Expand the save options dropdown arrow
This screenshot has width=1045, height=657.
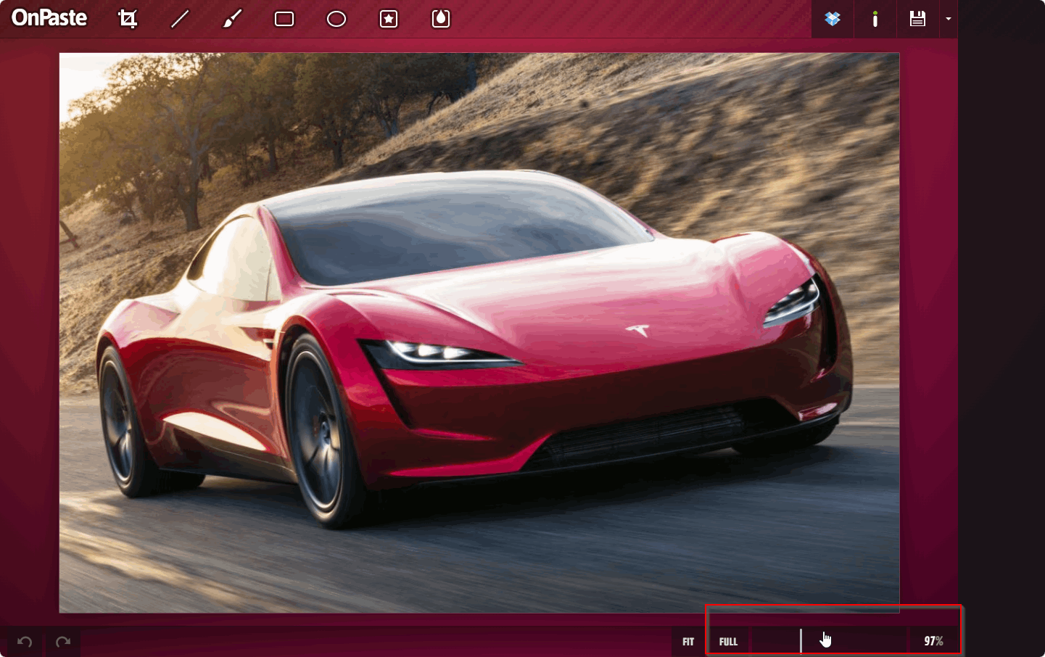[x=948, y=19]
